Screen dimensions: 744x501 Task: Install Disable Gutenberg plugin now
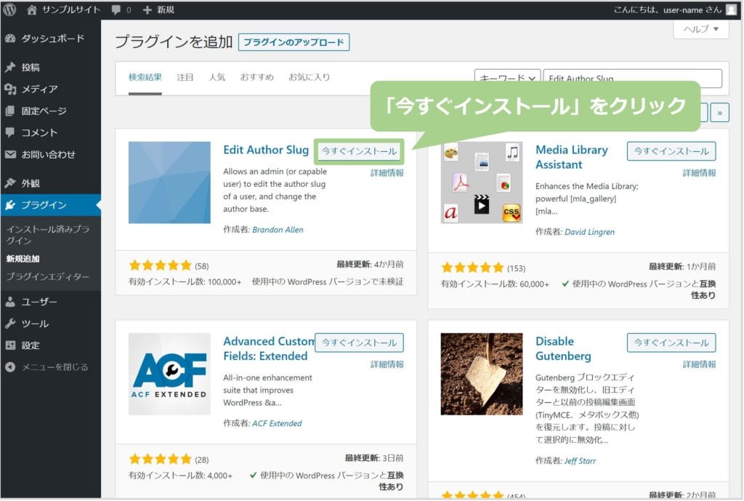point(671,343)
